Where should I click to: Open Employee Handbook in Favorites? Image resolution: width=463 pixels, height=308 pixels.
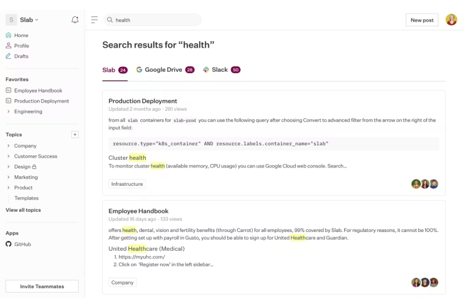[38, 90]
